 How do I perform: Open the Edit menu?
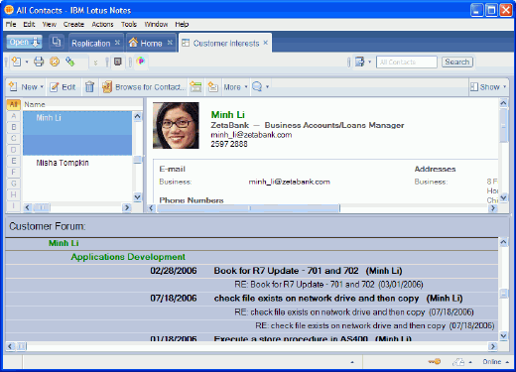click(x=29, y=24)
